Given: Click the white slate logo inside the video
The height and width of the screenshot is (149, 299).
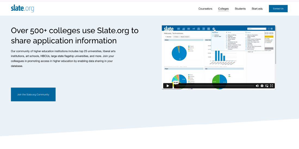Looking at the screenshot, I should click(x=169, y=28).
